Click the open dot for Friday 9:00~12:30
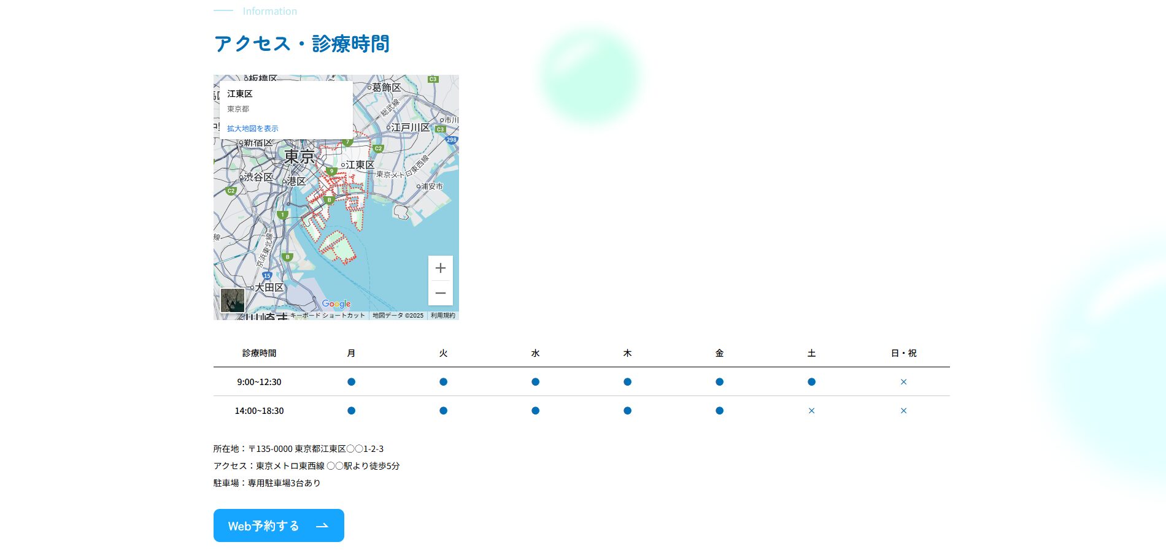This screenshot has width=1166, height=550. (719, 382)
